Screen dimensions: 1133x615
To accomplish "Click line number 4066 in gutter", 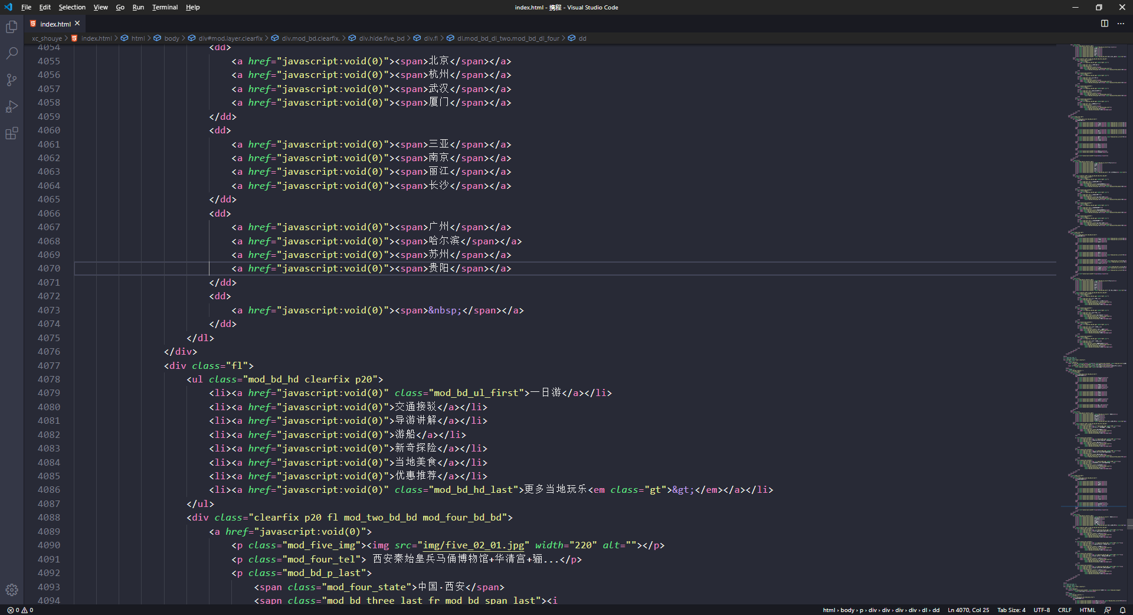I will [49, 214].
